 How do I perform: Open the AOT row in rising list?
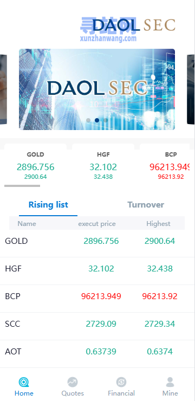[97, 352]
